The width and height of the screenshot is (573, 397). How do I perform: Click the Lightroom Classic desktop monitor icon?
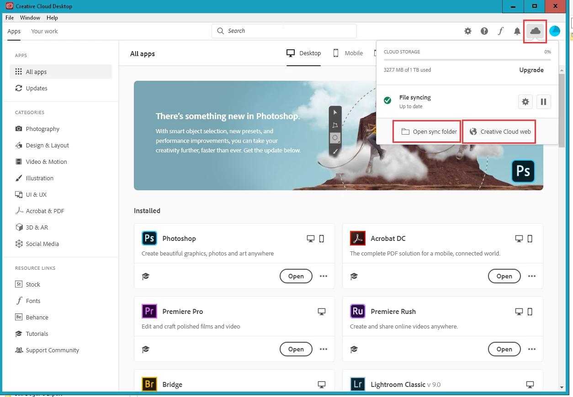[530, 384]
